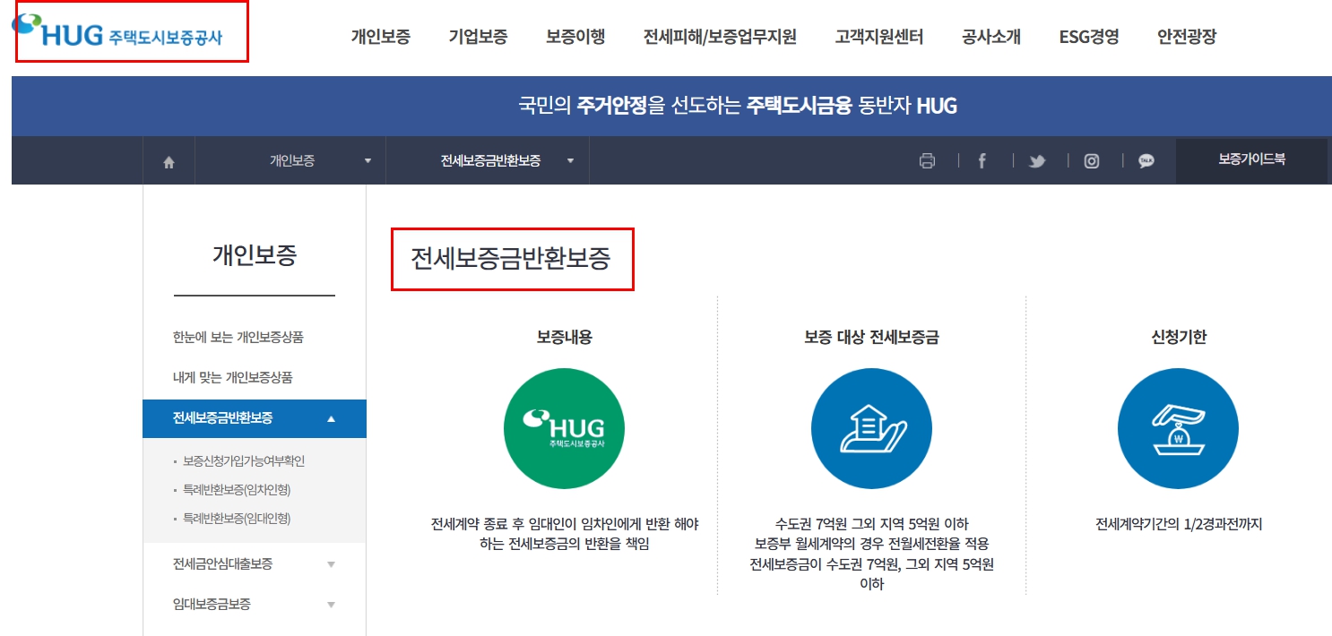Click the 보증 대상 전세보증금 heading
Screen dimensions: 1332x636
871,338
